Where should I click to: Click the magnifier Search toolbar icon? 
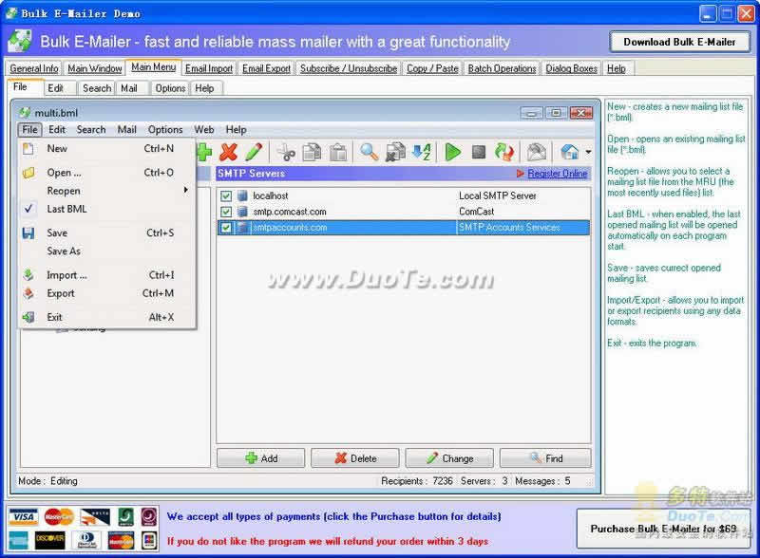370,152
